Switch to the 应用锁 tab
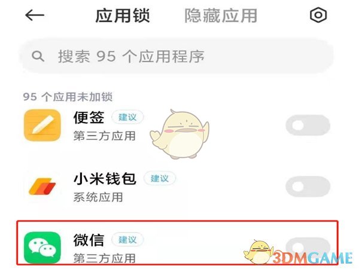This screenshot has width=359, height=269. pos(123,16)
